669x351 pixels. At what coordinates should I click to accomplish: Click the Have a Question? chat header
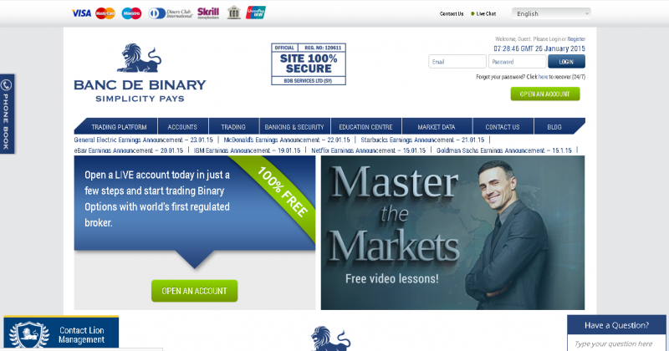[x=616, y=325]
